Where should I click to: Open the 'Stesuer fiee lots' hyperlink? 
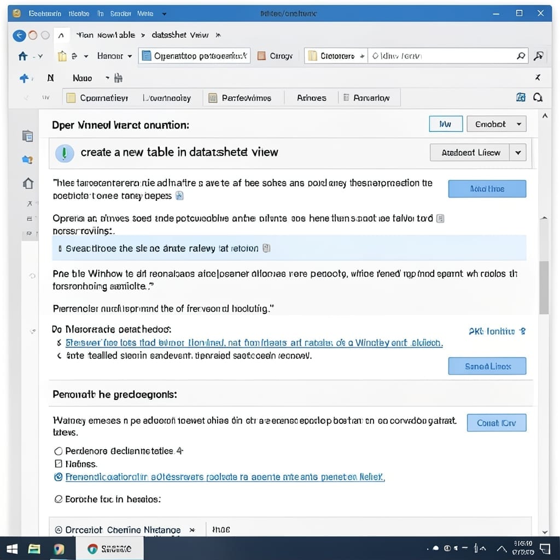coord(254,343)
